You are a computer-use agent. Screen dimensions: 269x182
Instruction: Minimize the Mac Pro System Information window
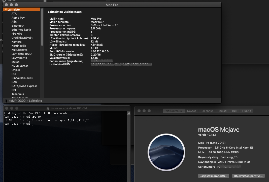coord(11,5)
